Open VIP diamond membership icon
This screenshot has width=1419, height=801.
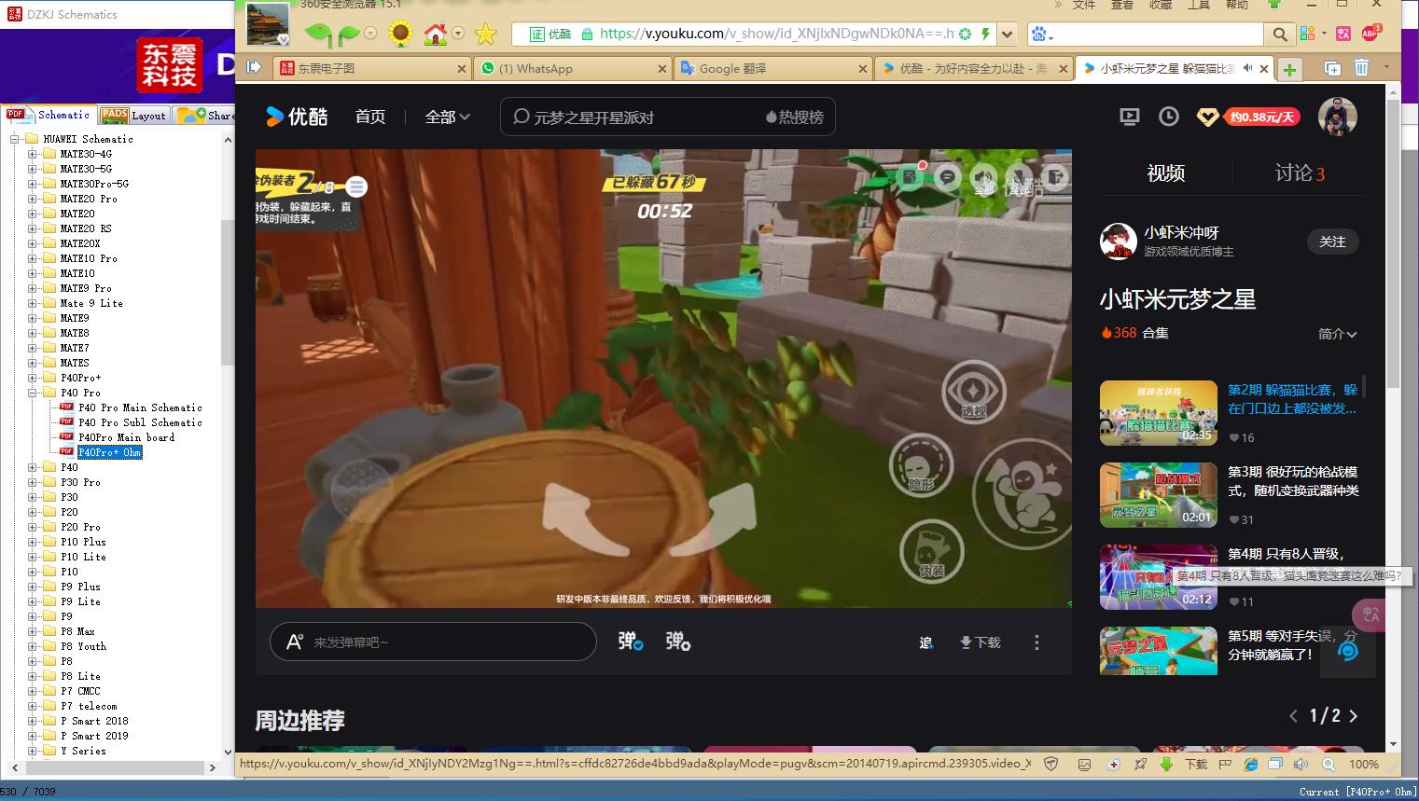coord(1207,117)
